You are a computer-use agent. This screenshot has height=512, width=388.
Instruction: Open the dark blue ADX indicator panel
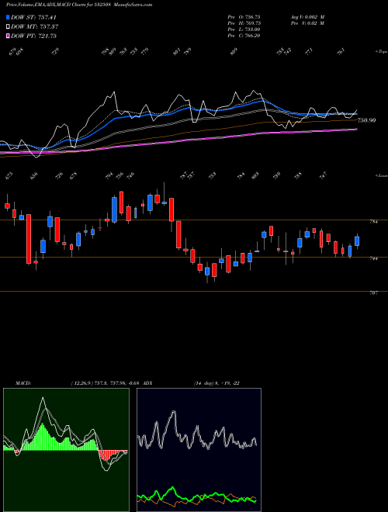pyautogui.click(x=199, y=450)
